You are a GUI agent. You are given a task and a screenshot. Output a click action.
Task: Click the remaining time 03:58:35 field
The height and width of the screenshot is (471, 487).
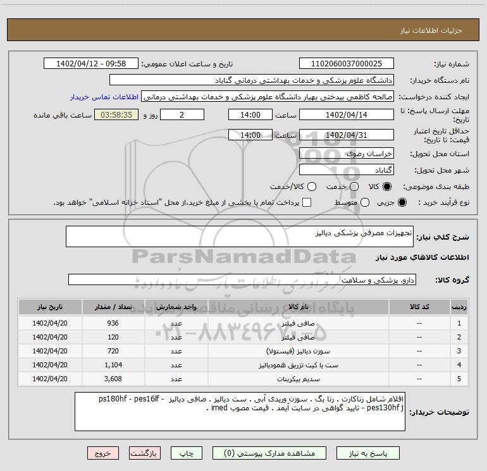116,114
